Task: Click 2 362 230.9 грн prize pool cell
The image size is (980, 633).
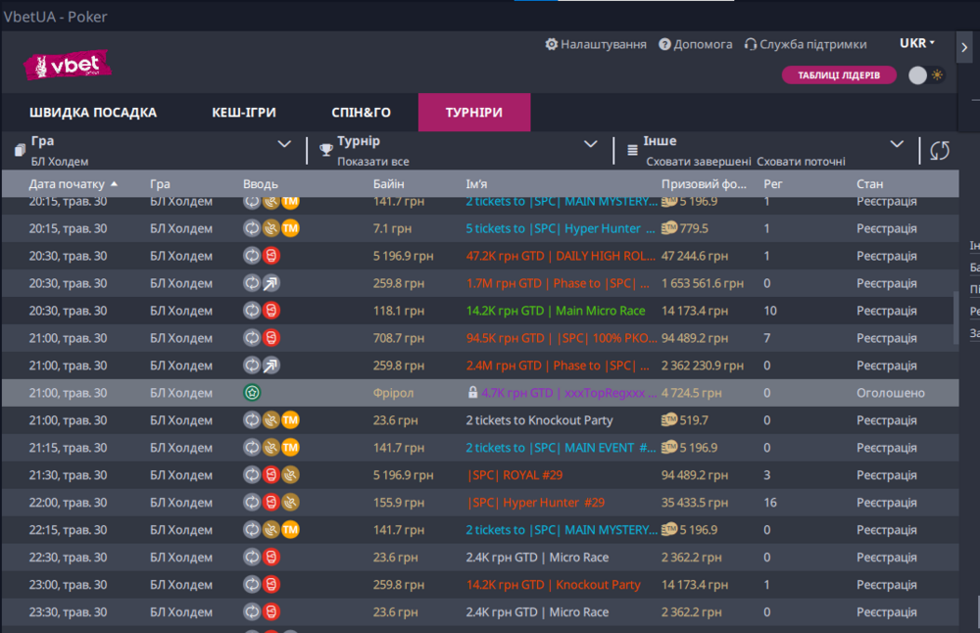Action: (703, 365)
